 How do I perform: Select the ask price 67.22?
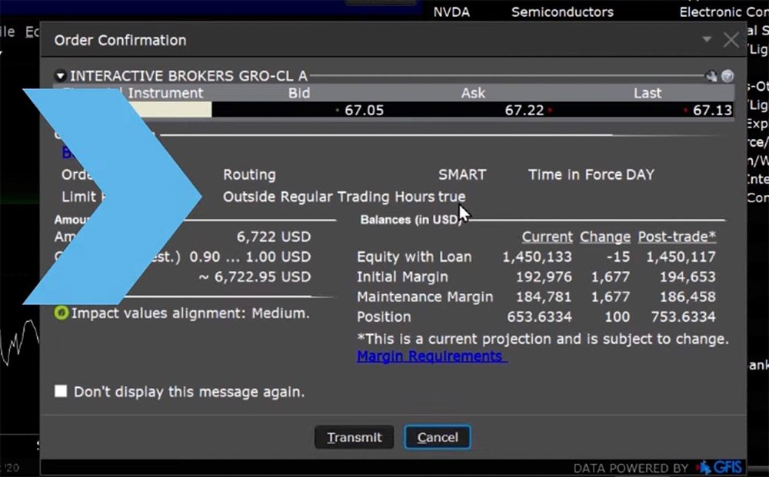[x=524, y=111]
